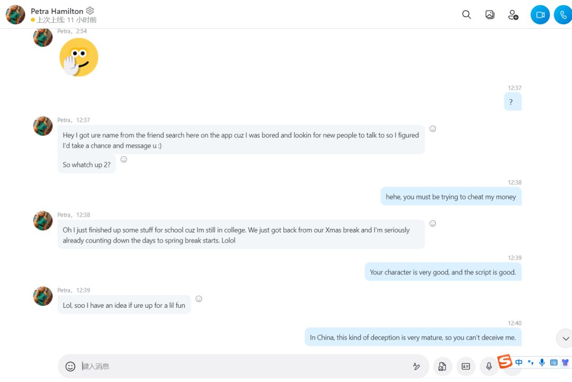Open the emoji picker in message box

coord(70,366)
